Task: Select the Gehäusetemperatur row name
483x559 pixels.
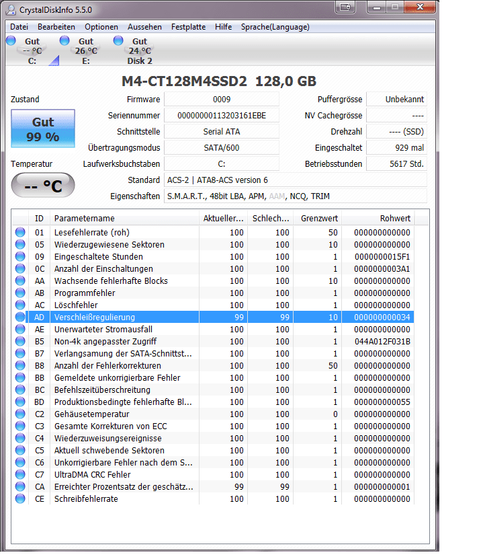Action: 92,414
